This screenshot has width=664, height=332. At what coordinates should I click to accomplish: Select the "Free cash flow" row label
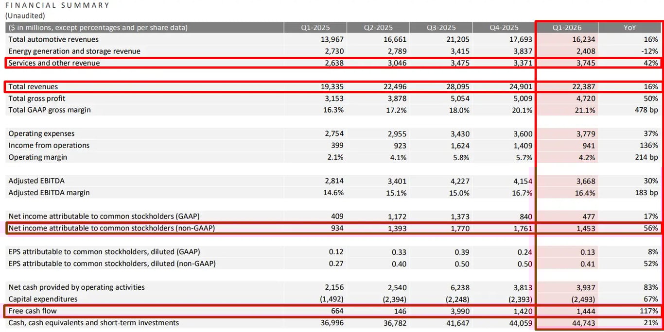pos(33,311)
